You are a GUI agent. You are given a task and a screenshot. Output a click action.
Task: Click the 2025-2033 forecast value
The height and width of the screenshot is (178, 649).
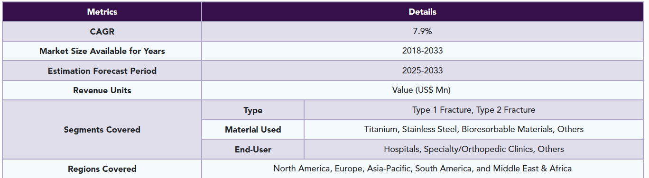[x=423, y=71]
